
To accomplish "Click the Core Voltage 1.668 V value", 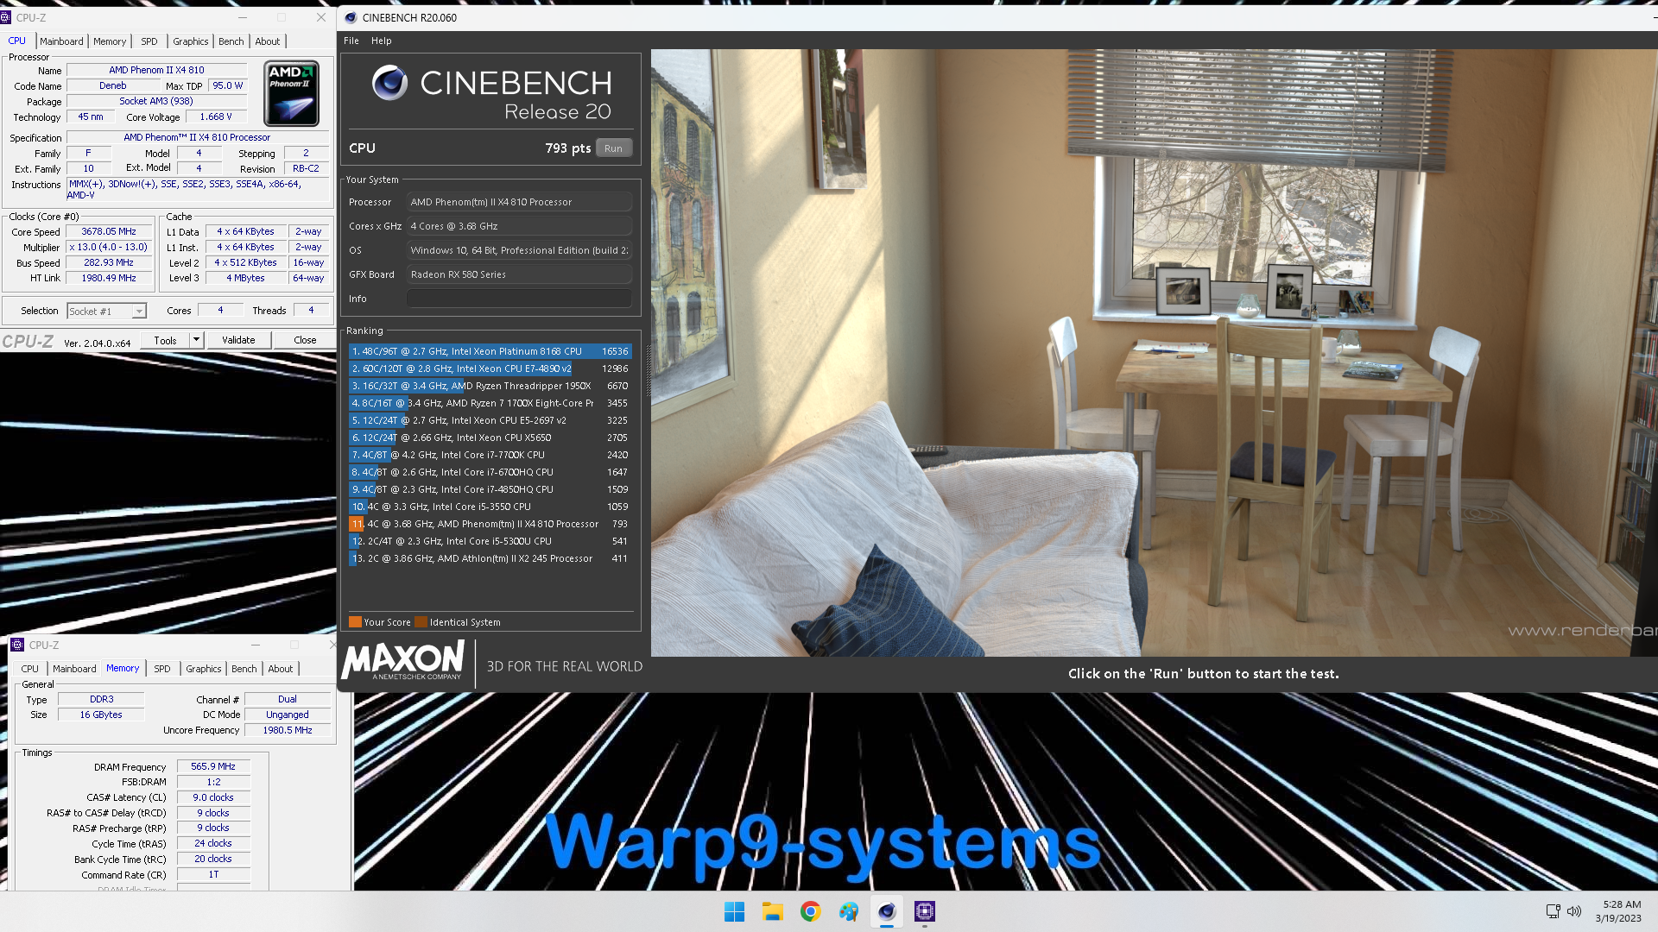I will pyautogui.click(x=216, y=117).
